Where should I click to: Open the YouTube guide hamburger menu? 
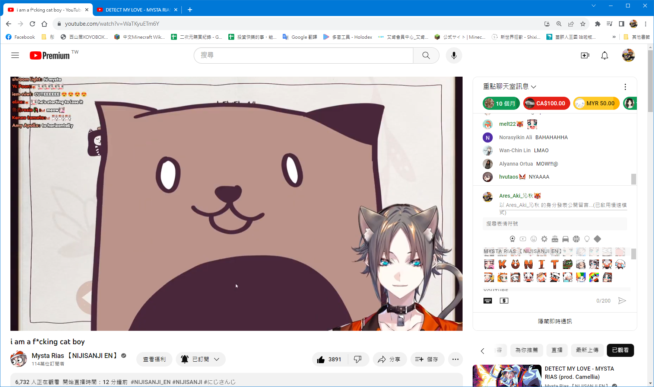[x=15, y=55]
